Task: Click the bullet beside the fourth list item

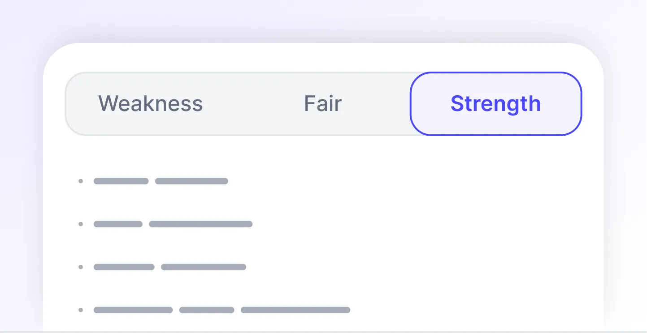Action: [x=81, y=309]
